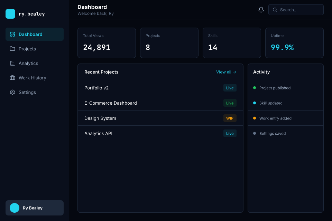
Task: Focus the Search input field
Action: tap(299, 10)
